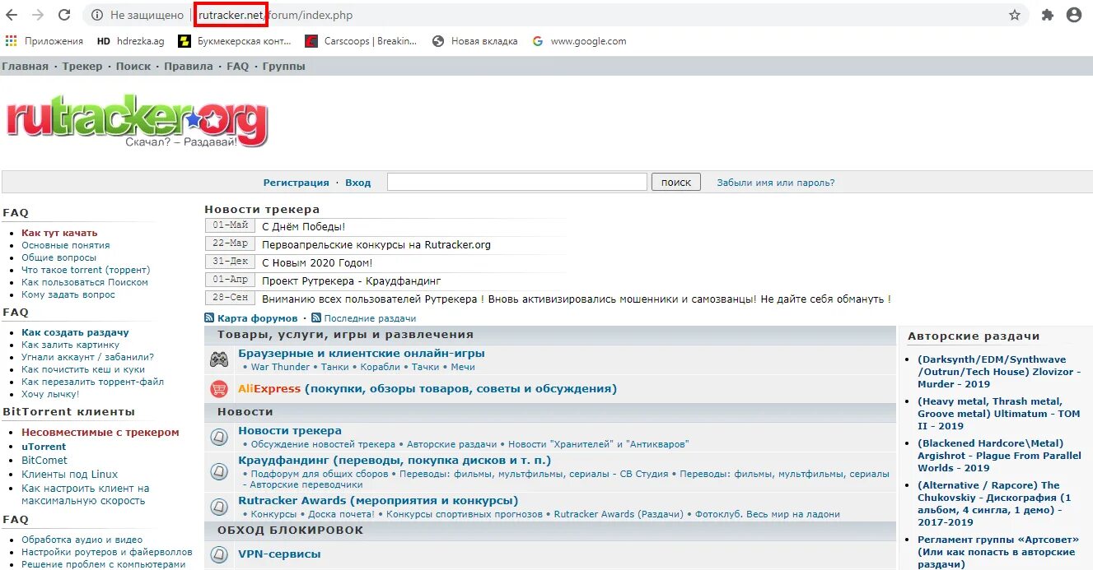Open the Группы menu item
The height and width of the screenshot is (570, 1093).
(x=283, y=67)
